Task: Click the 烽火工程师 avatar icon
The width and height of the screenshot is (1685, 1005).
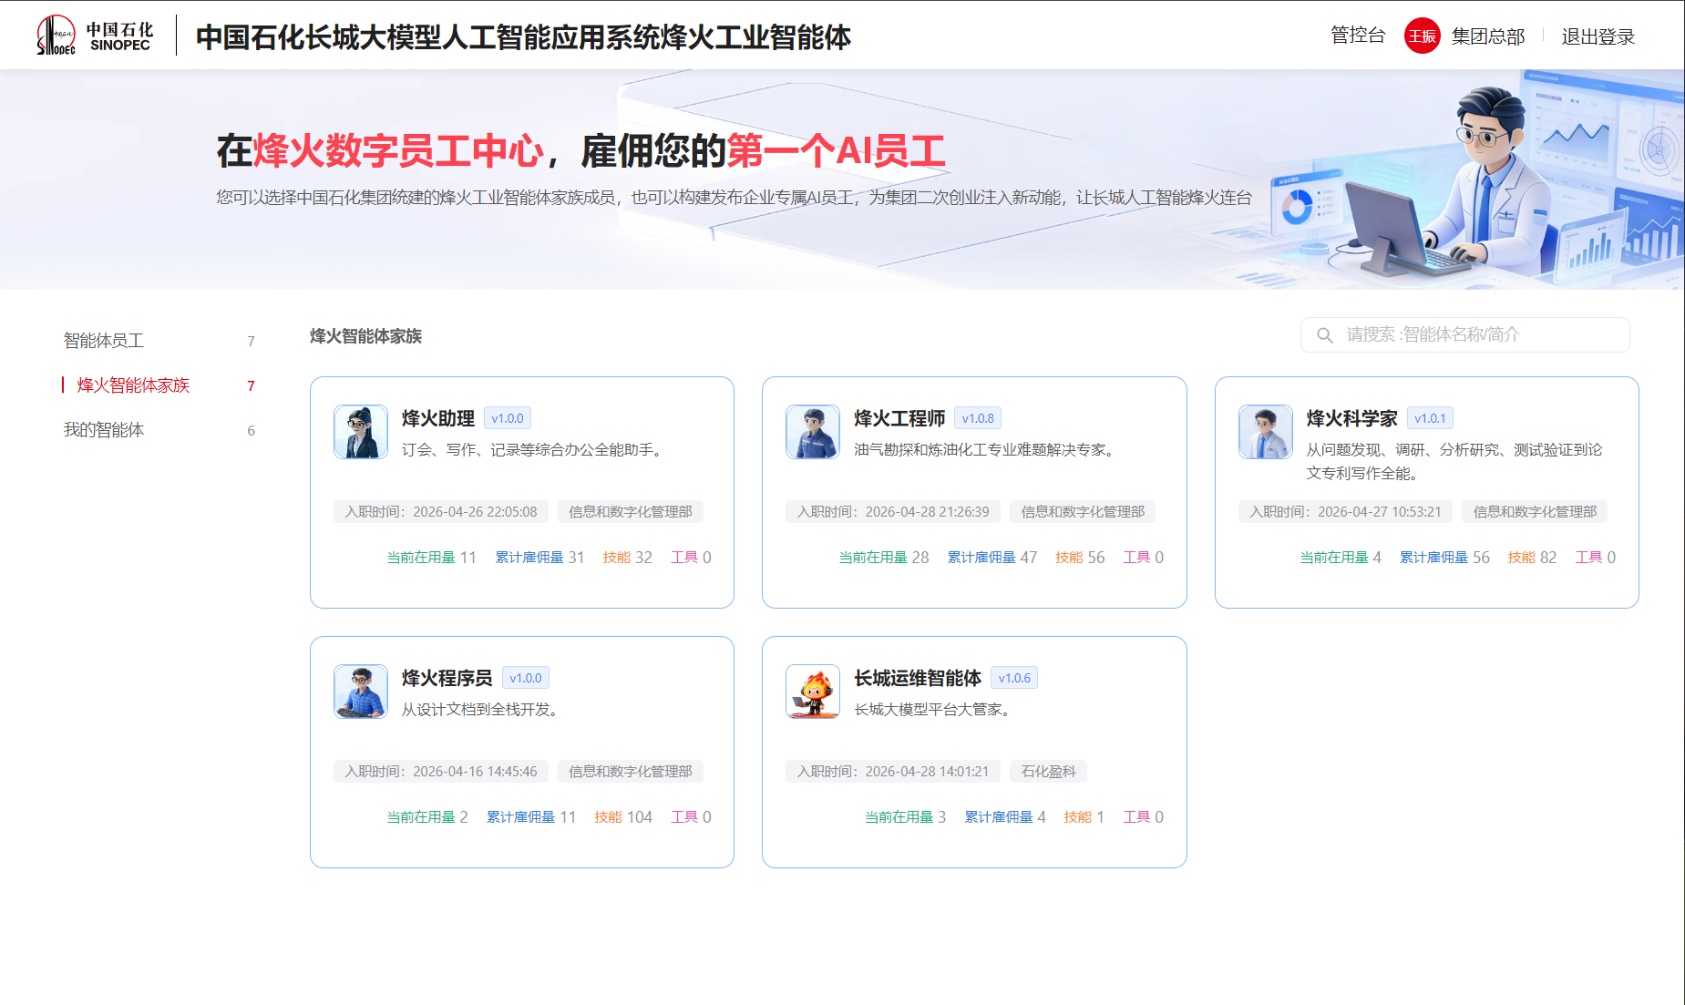Action: pyautogui.click(x=812, y=432)
